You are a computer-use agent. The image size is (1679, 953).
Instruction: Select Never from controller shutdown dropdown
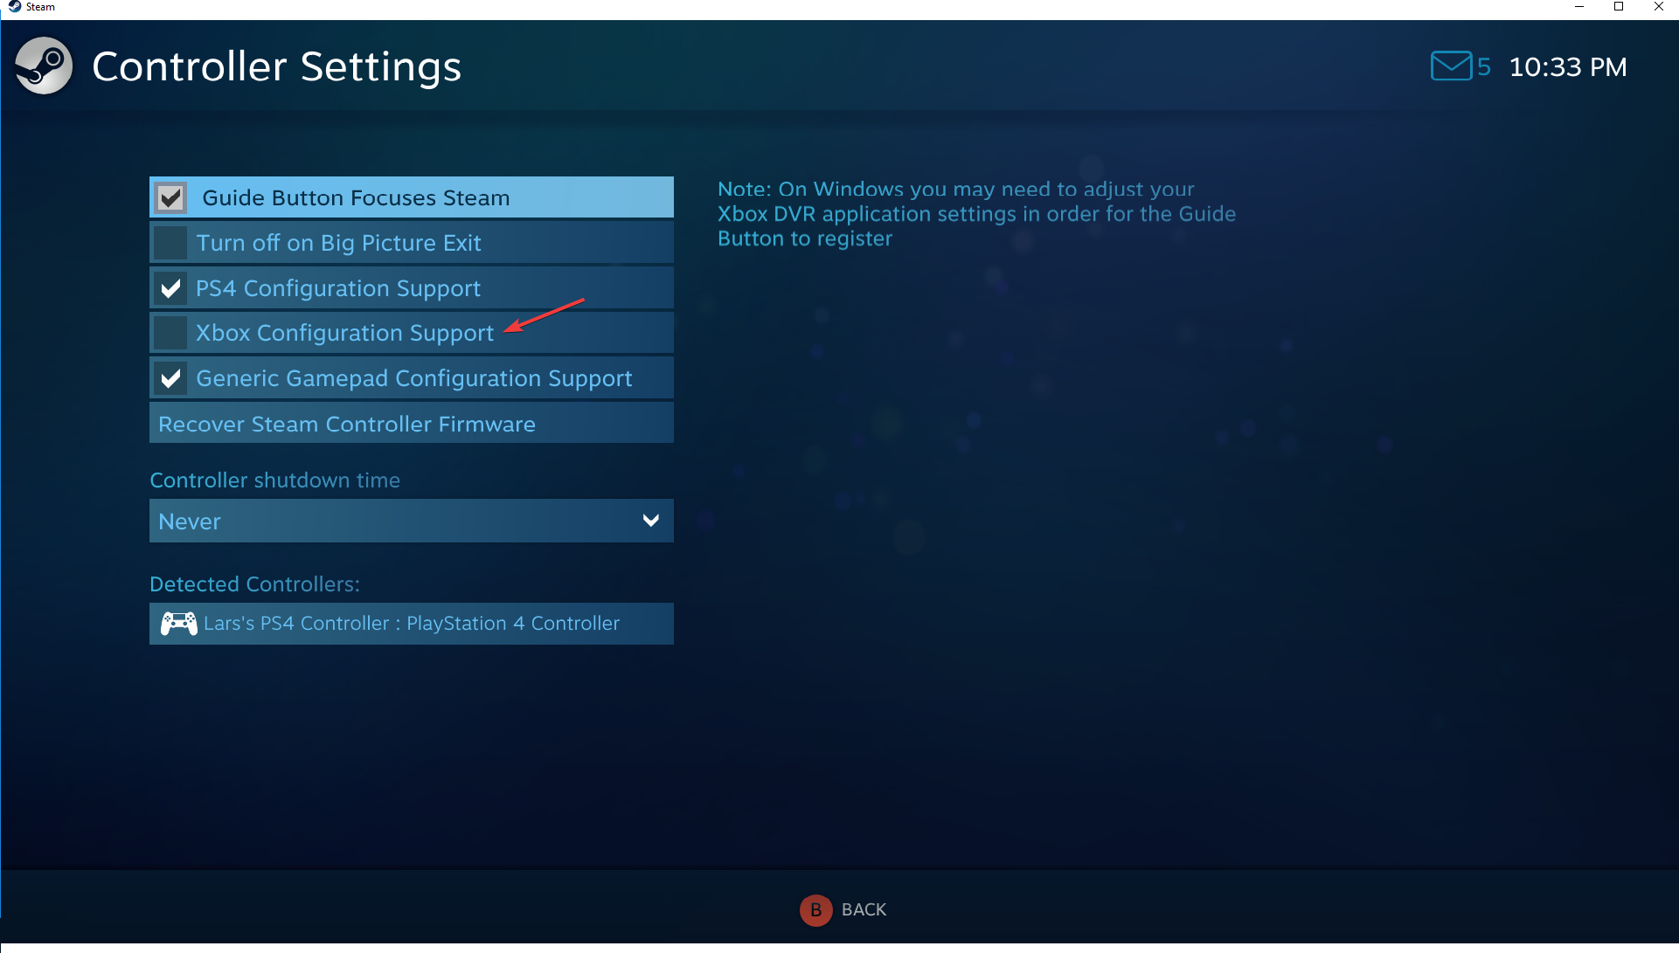point(411,521)
